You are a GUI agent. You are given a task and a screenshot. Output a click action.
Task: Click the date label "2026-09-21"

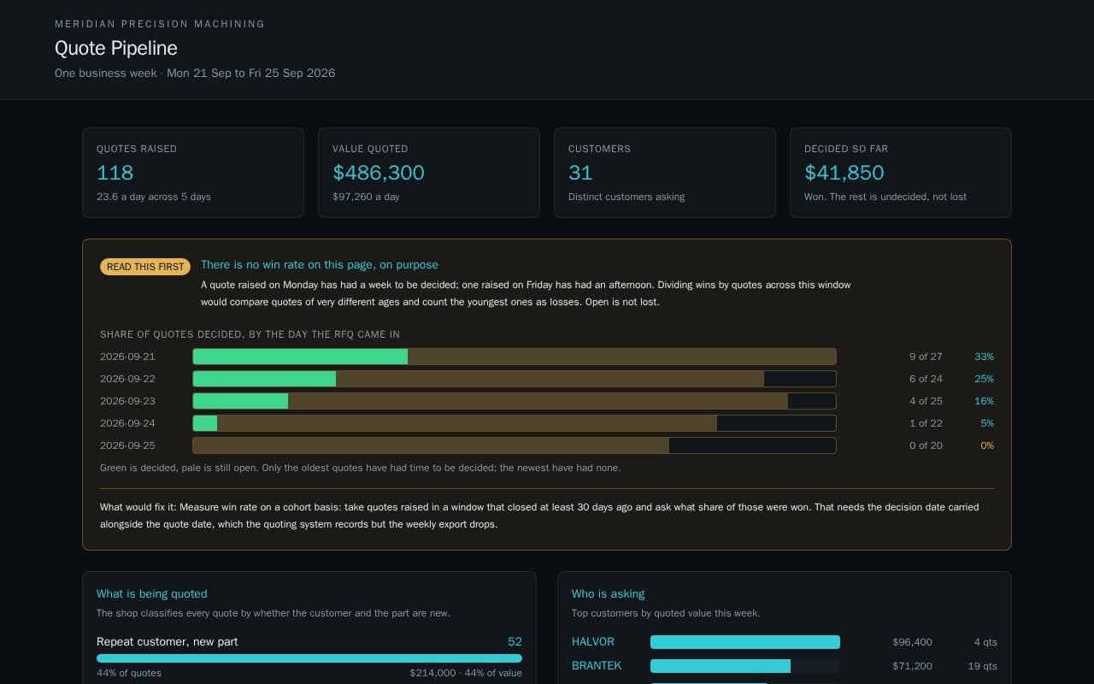(x=127, y=357)
